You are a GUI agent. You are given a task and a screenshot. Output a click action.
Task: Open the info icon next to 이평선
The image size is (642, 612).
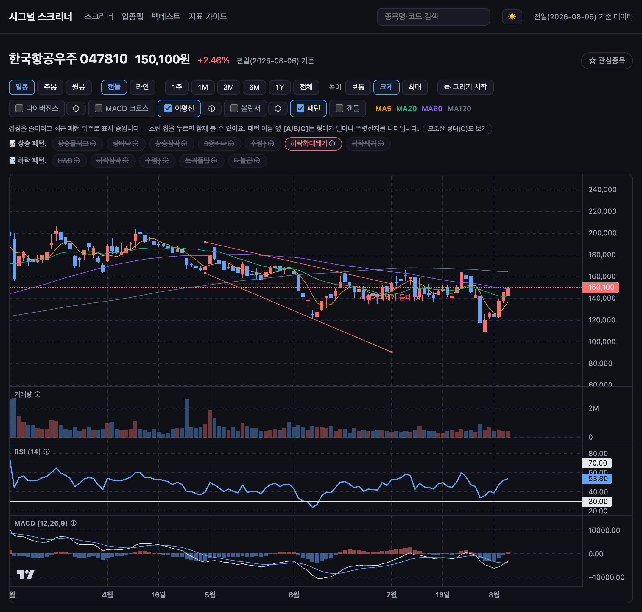[211, 109]
